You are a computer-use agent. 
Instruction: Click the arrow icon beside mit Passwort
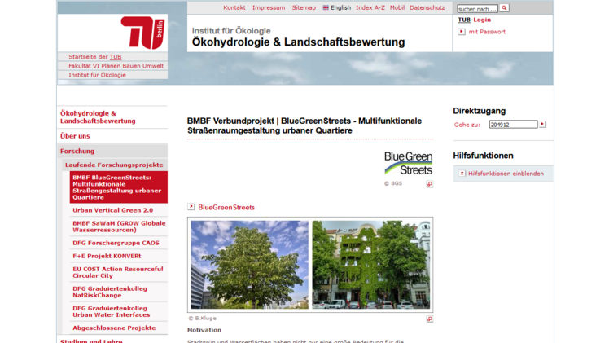(x=462, y=32)
